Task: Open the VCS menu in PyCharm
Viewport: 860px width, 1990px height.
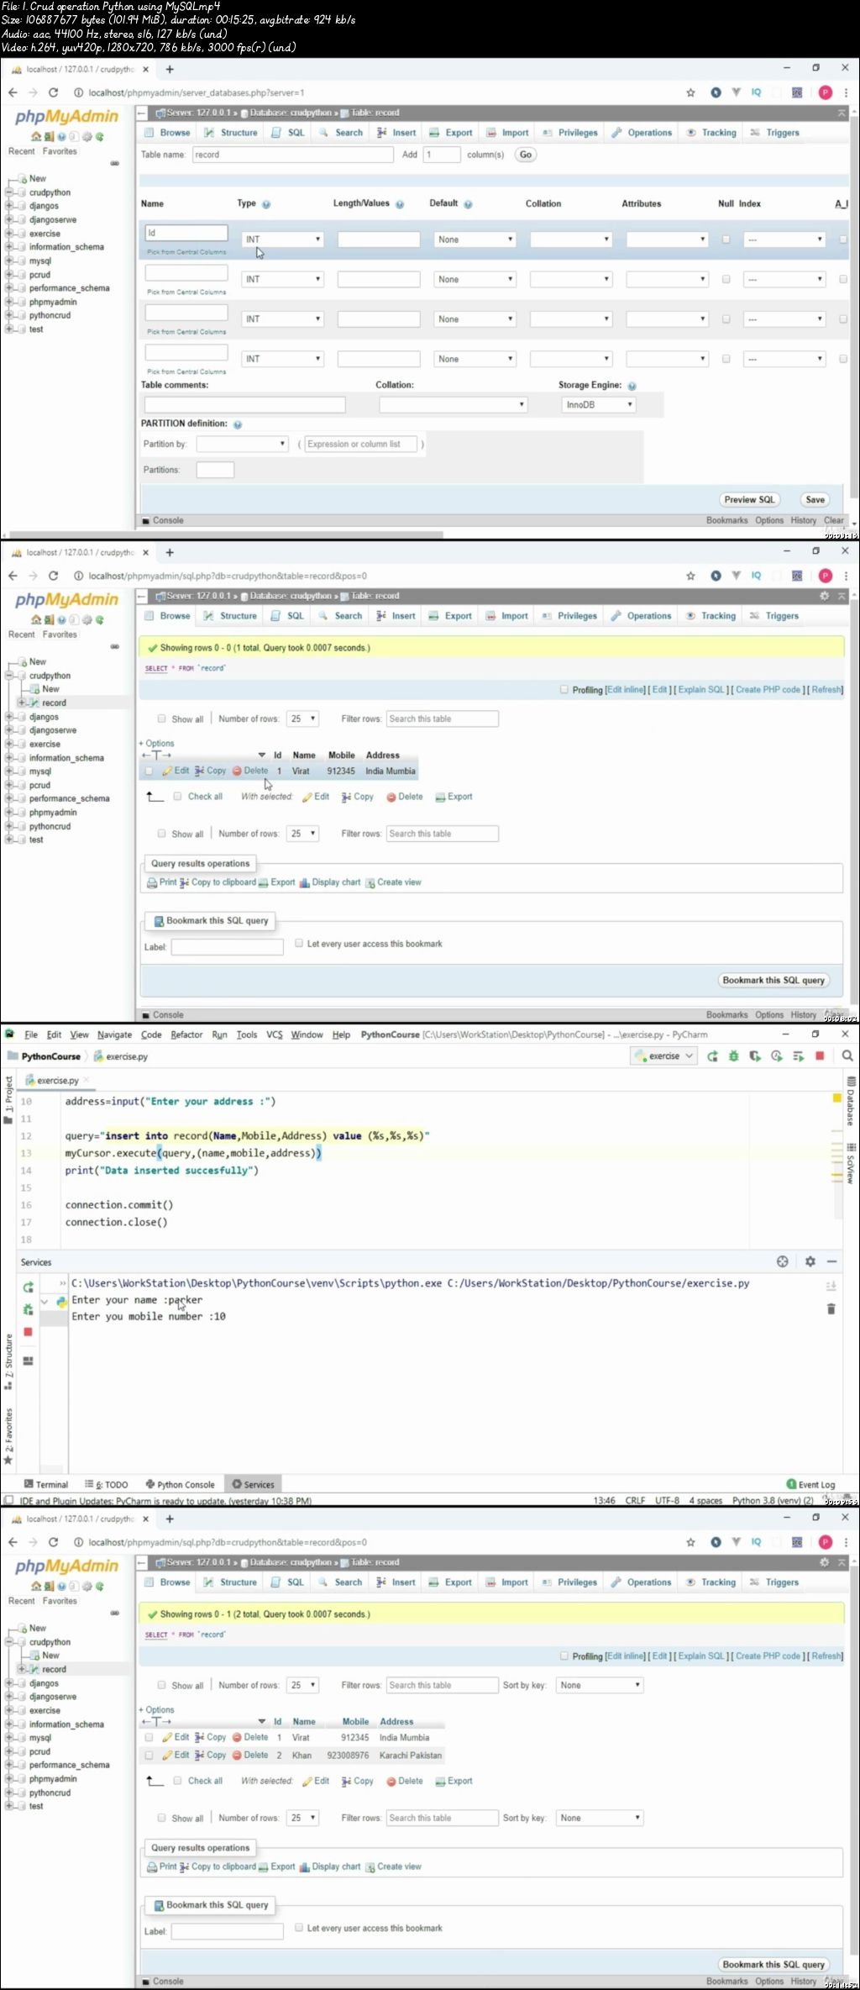Action: point(275,1034)
